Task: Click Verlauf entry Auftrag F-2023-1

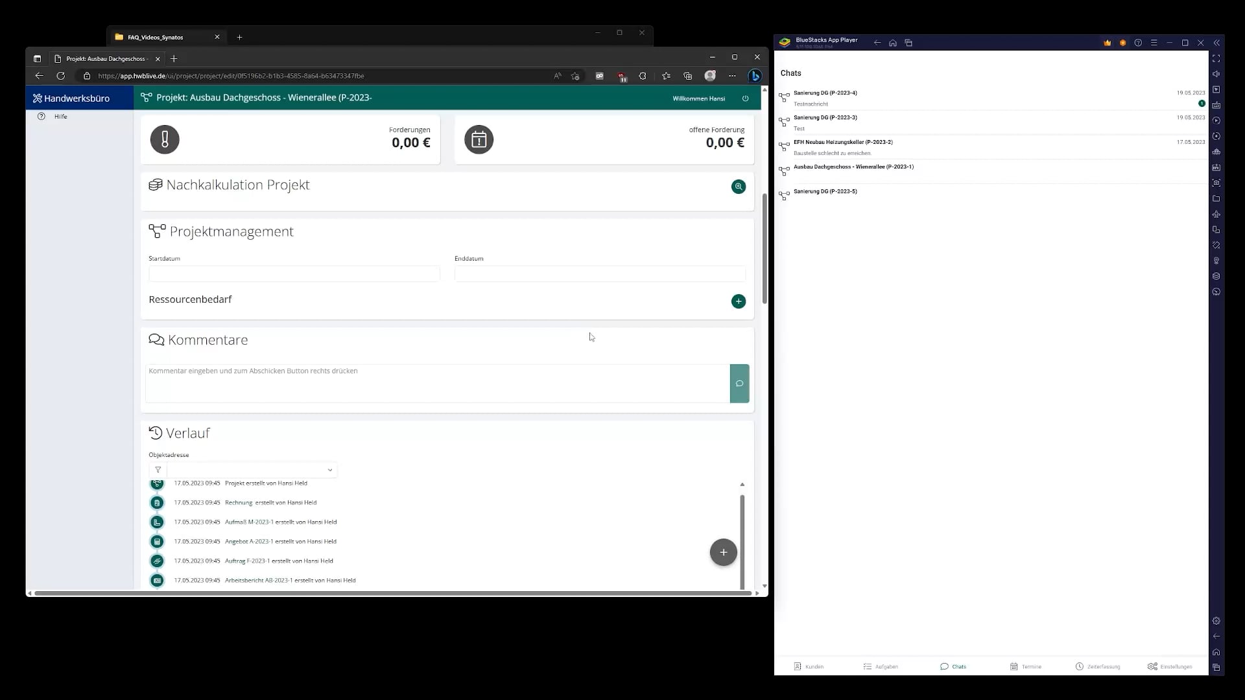Action: pos(279,561)
